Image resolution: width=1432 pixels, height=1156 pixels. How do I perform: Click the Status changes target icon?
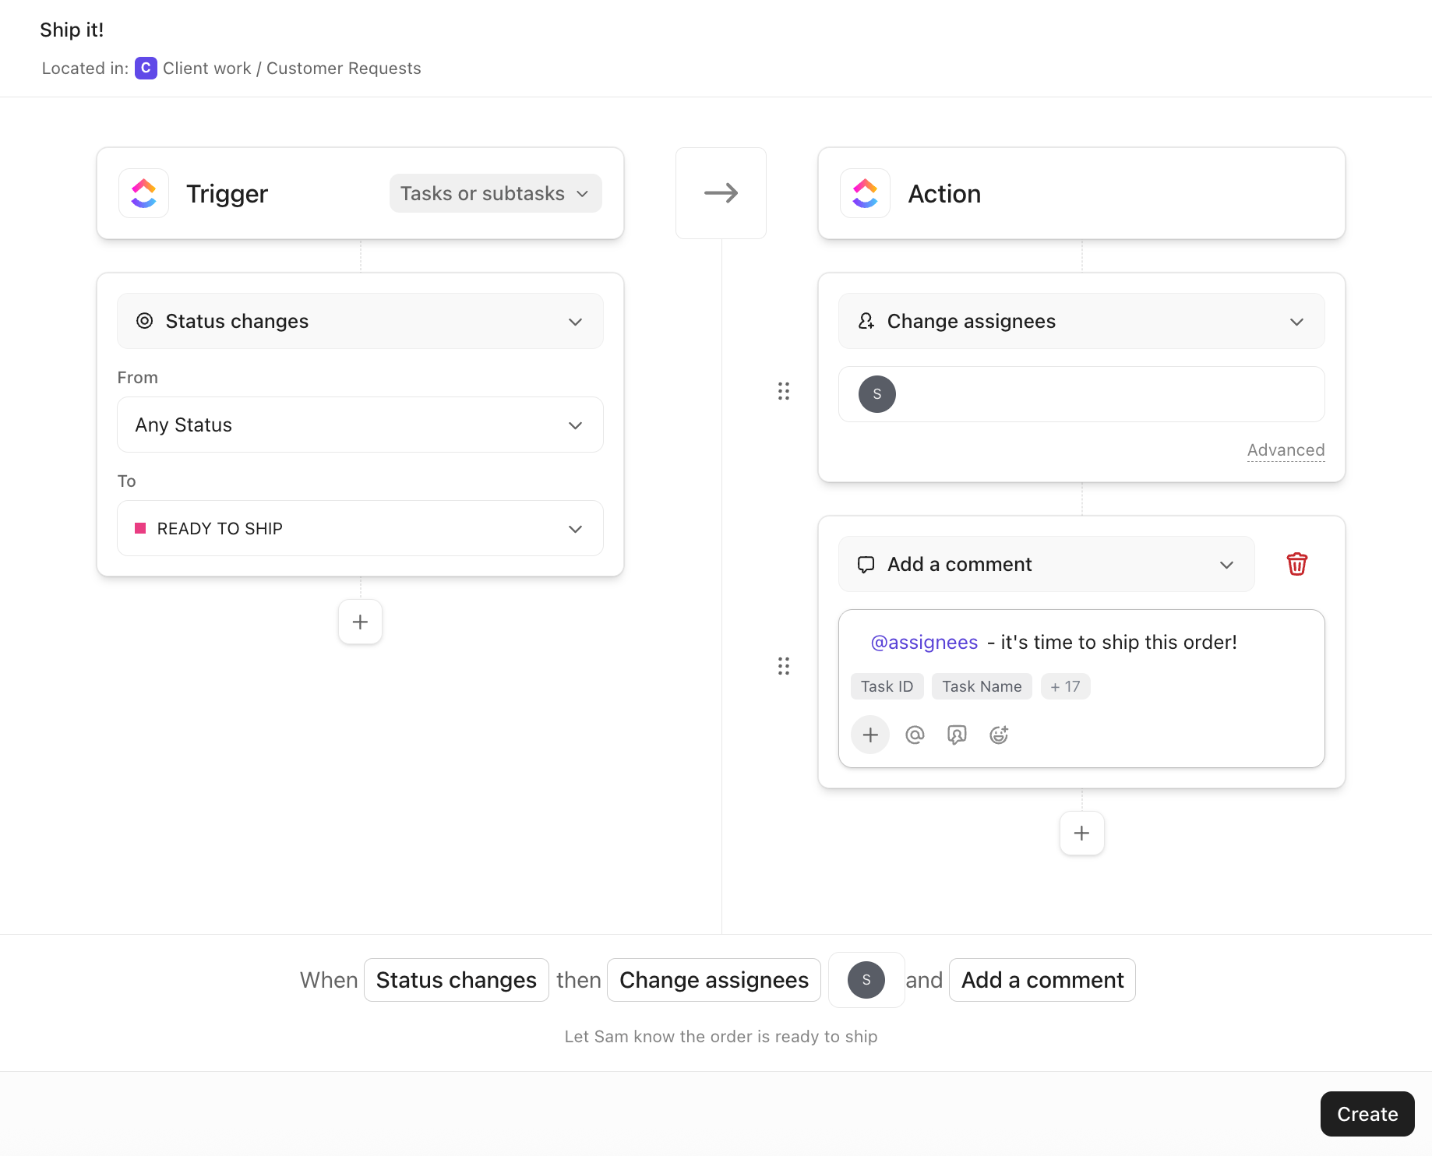point(145,320)
